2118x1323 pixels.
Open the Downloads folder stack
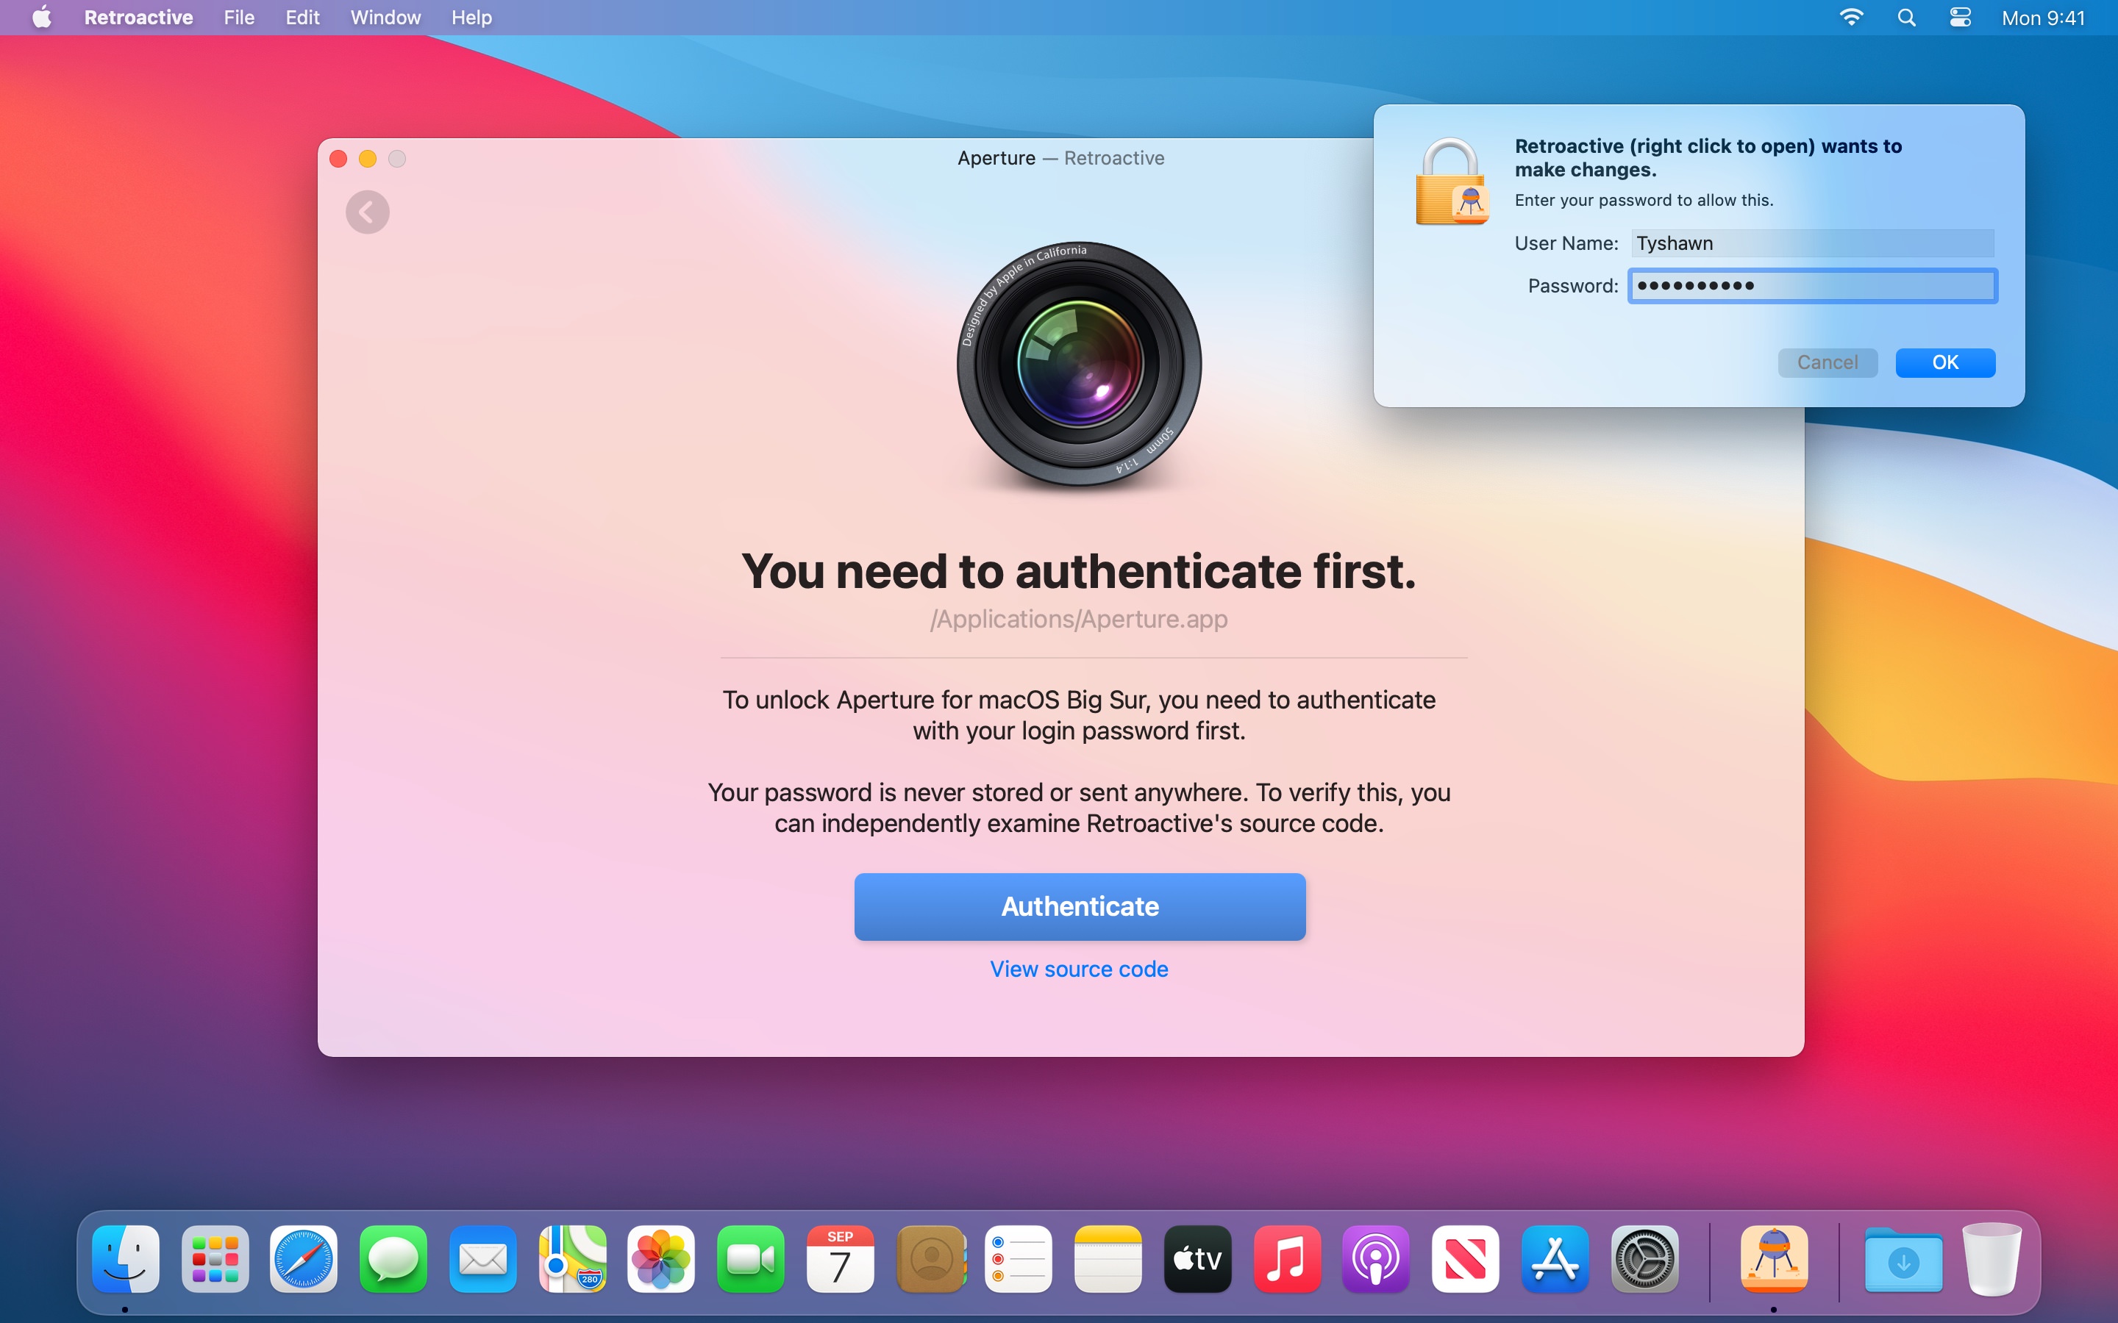pyautogui.click(x=1903, y=1259)
